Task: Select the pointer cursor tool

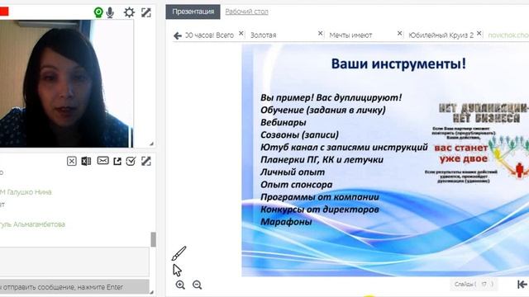Action: click(177, 270)
